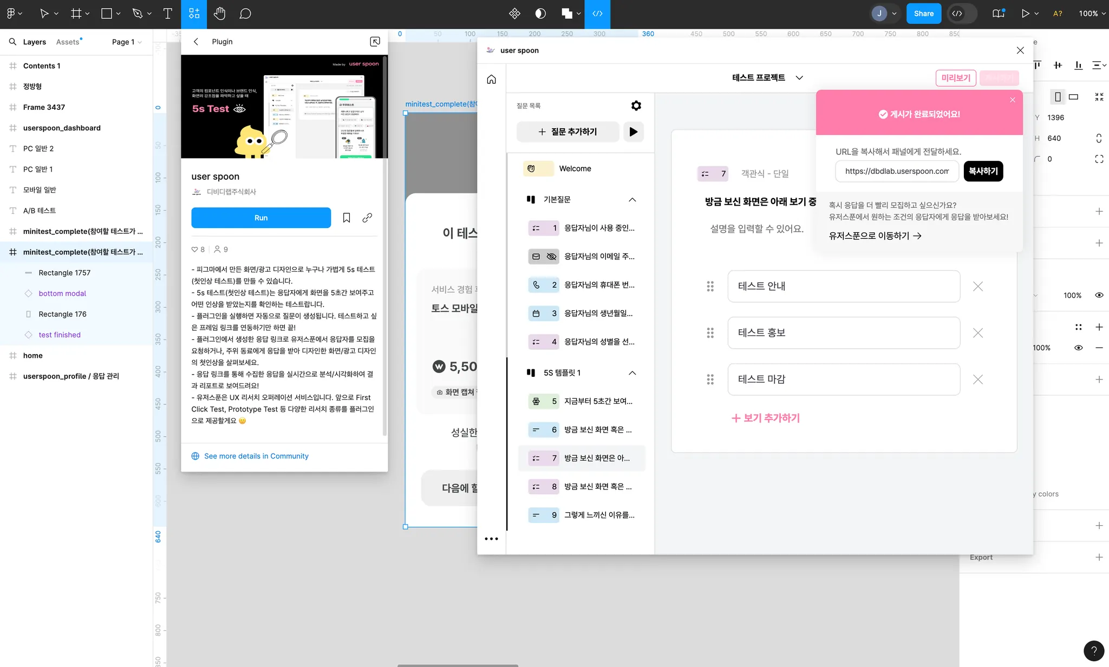
Task: Toggle hidden state of email question
Action: click(551, 257)
